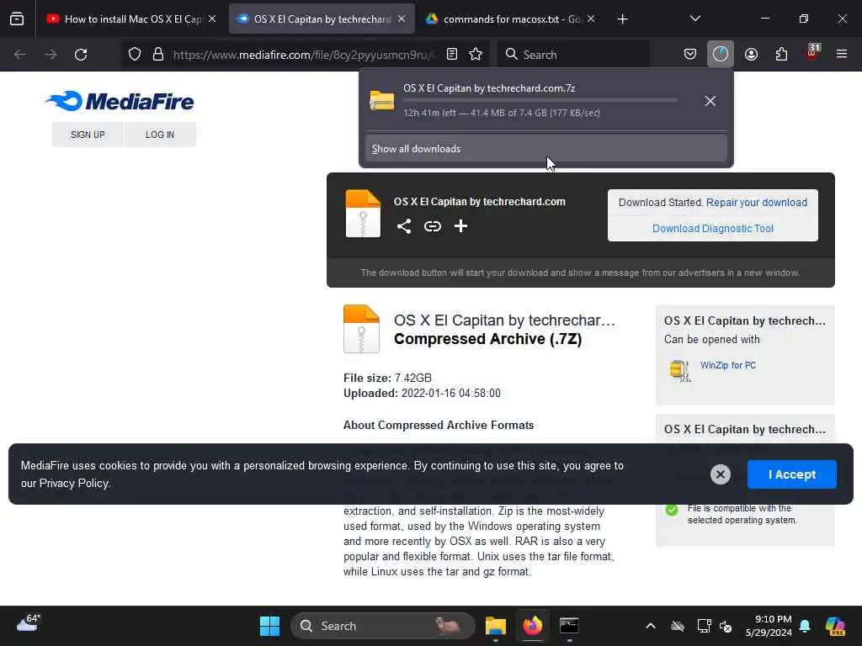
Task: Open tracking protection shield icon
Action: click(135, 55)
